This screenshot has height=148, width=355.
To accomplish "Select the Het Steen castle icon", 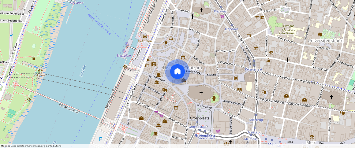I will pos(145,36).
